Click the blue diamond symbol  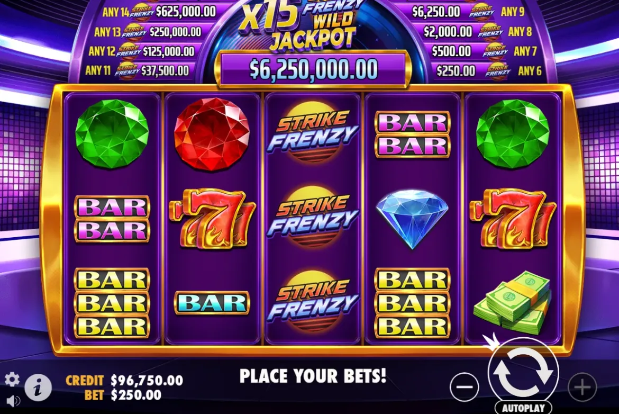[413, 219]
